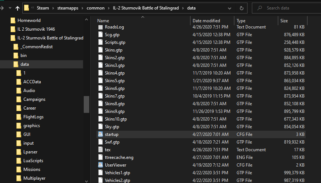Select the Skins4.gtp file name
321x183 pixels.
point(115,73)
